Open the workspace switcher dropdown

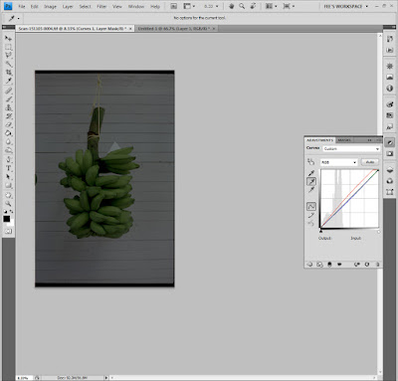(345, 6)
